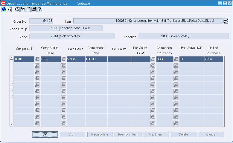Open the list of values for TEXP Component
Viewport: 233px width, 143px height.
point(37,59)
